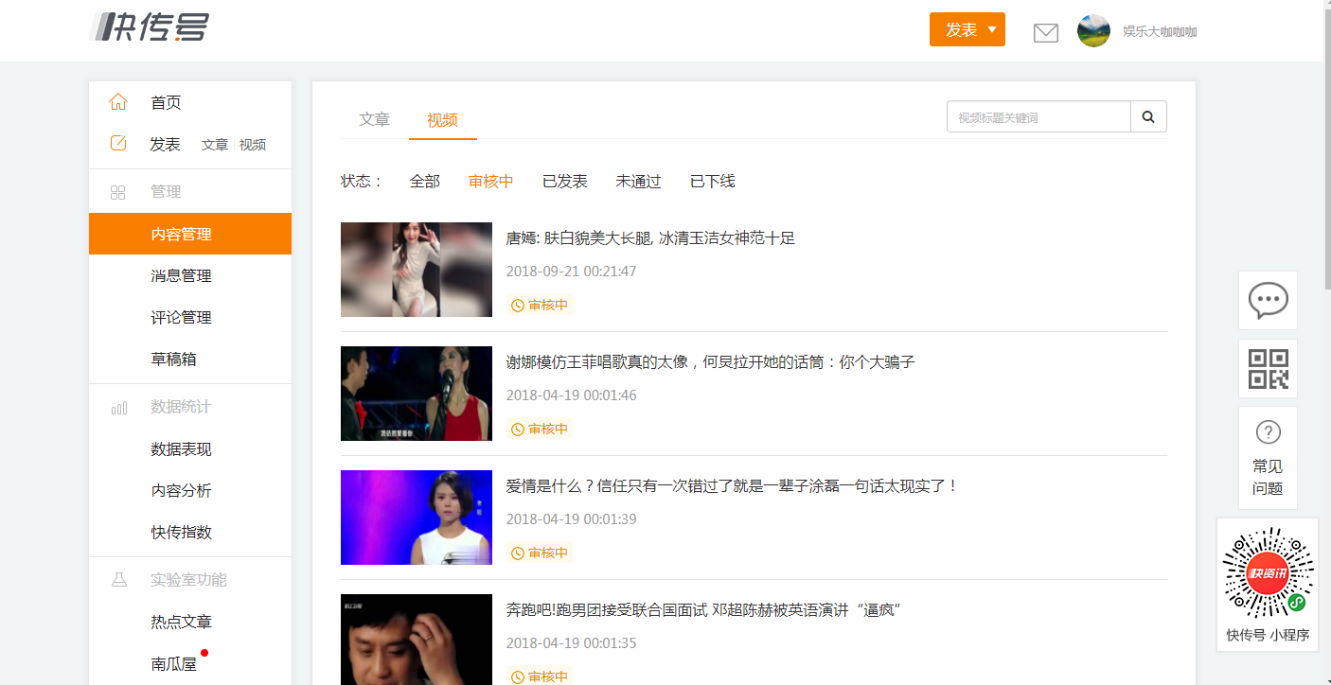The height and width of the screenshot is (685, 1331).
Task: Click the 视频标题关键词 search field
Action: point(1038,117)
